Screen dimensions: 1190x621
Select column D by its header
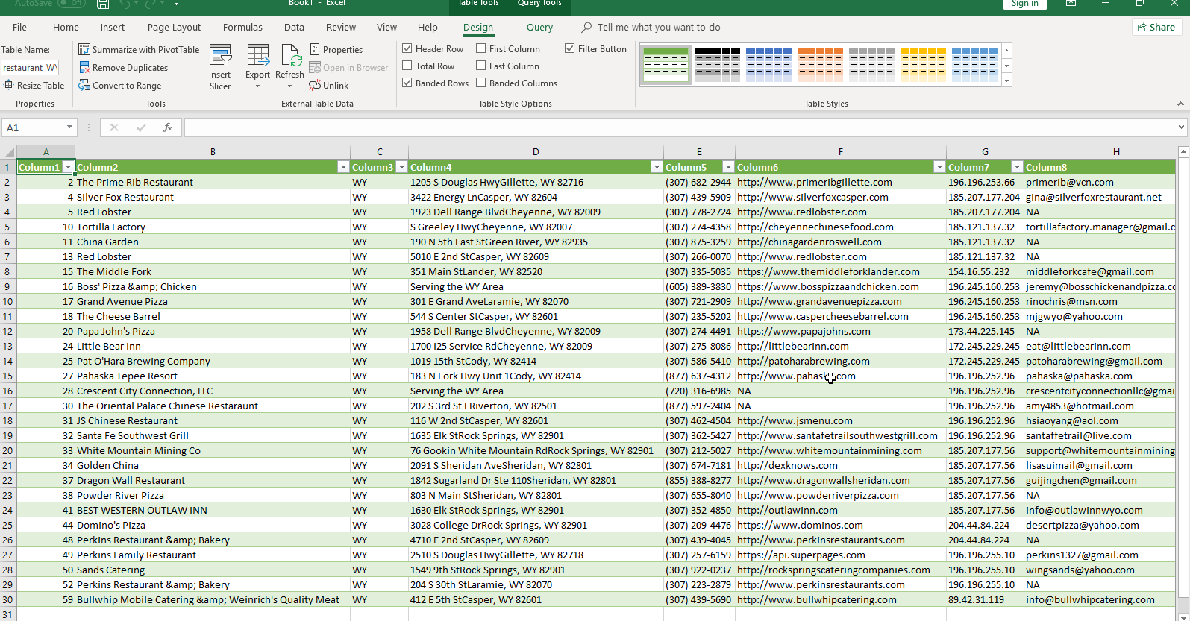[x=536, y=152]
